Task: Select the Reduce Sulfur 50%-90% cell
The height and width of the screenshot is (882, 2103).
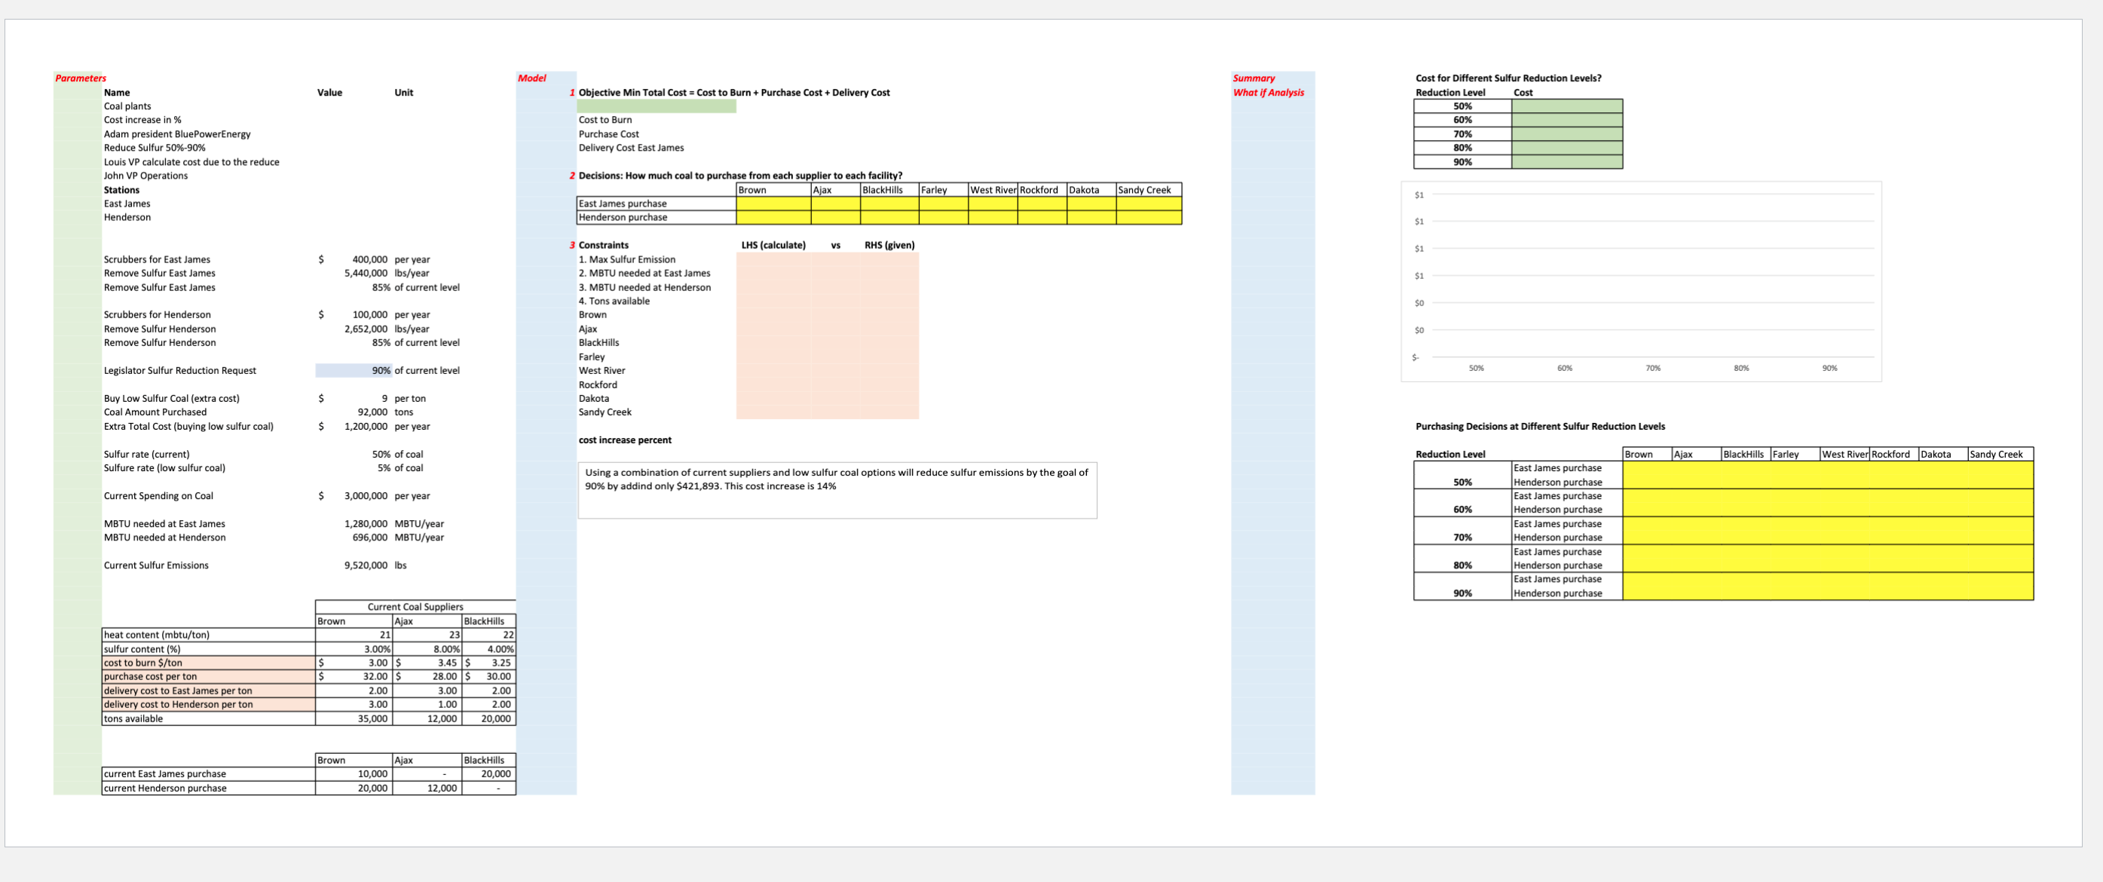Action: click(155, 148)
